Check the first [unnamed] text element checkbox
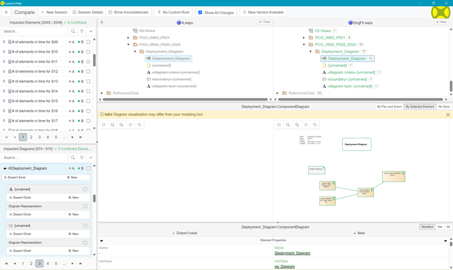The width and height of the screenshot is (453, 270). click(x=85, y=189)
